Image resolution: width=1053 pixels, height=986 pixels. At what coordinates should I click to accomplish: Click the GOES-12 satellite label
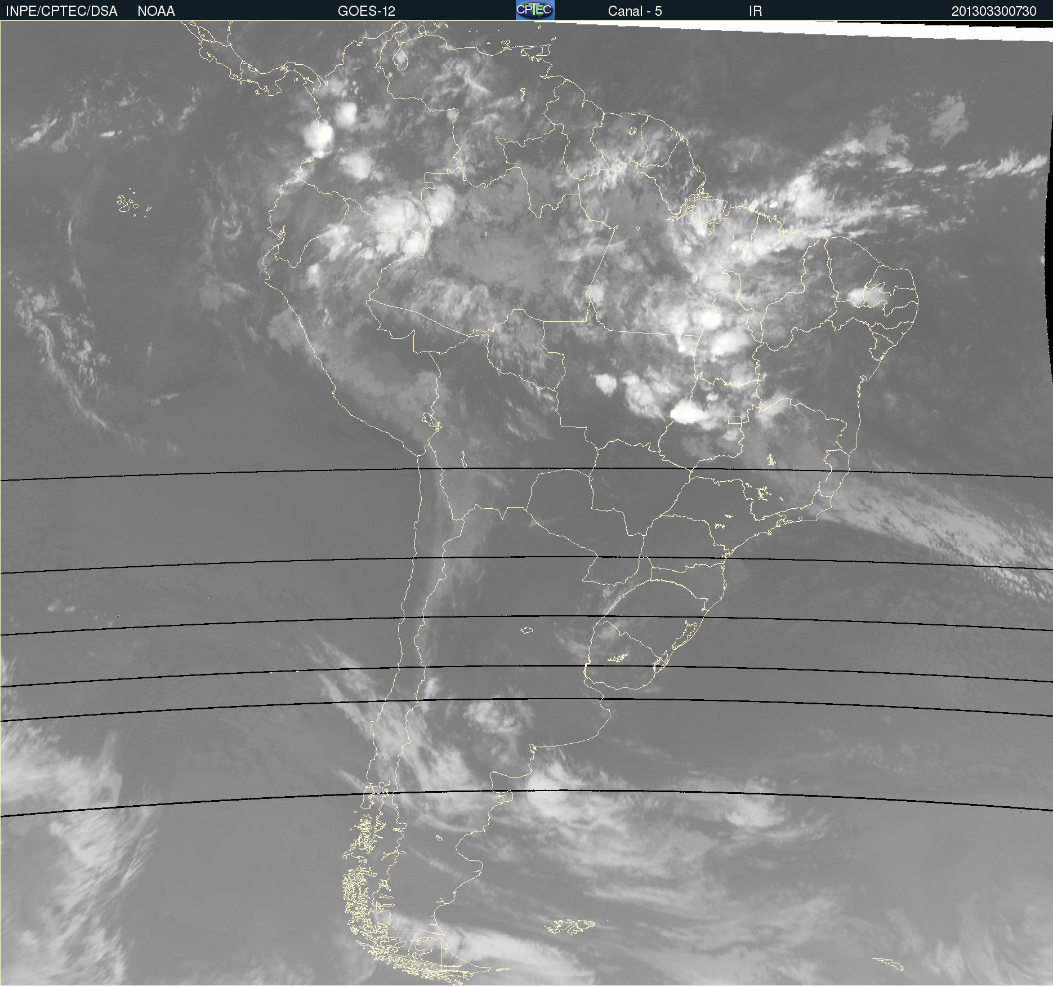tap(367, 11)
